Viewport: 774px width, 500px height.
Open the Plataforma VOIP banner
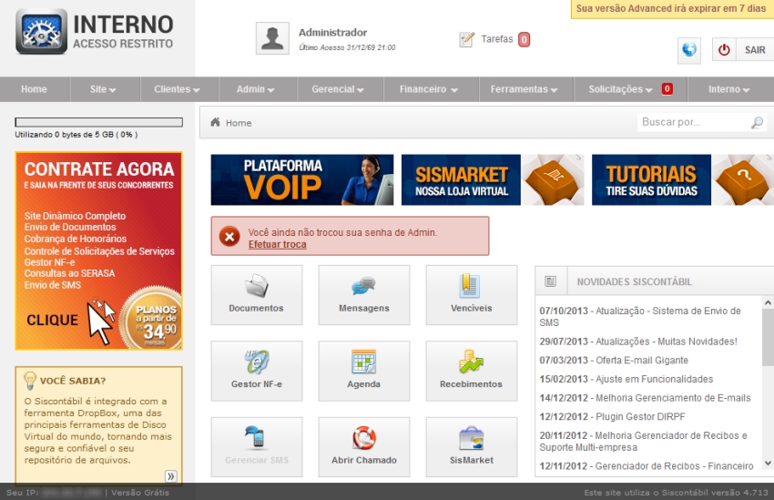301,179
